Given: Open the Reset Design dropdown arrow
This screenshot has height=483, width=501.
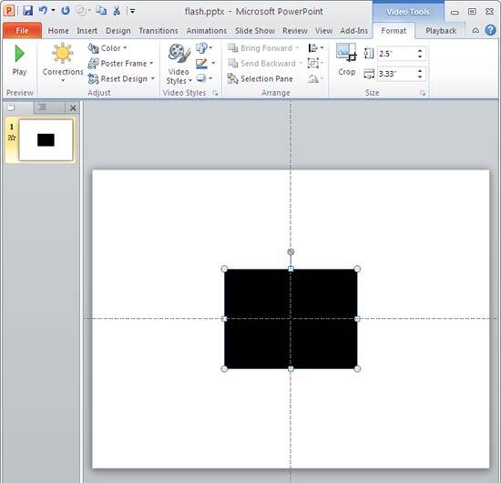Looking at the screenshot, I should (x=153, y=78).
